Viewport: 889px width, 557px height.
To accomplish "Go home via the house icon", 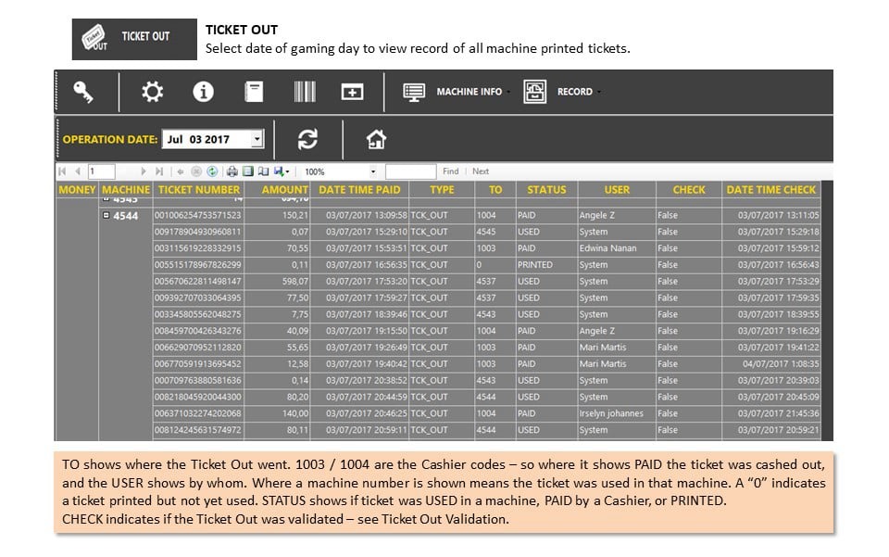I will point(376,139).
